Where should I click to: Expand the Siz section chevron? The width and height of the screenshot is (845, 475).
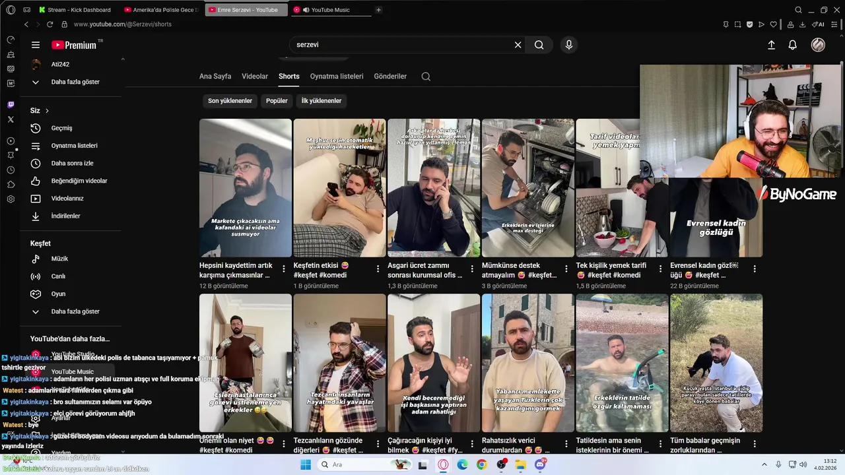pos(47,111)
